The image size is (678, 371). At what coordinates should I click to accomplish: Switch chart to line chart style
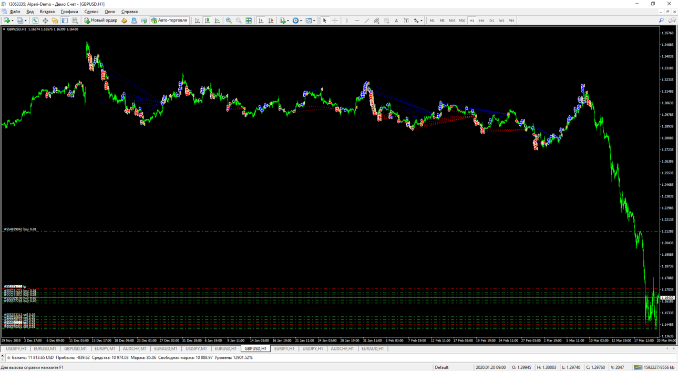(x=218, y=21)
